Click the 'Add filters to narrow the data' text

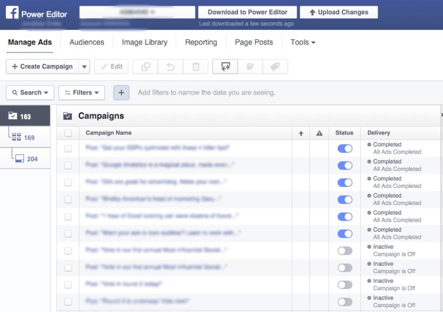(207, 92)
